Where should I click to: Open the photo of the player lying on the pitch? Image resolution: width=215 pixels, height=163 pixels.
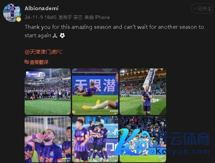click(95, 92)
